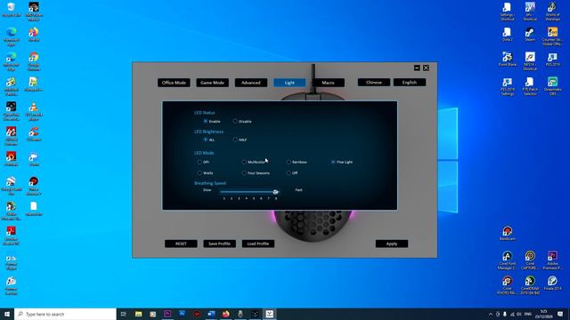Click the taskbar search box

(x=65, y=314)
